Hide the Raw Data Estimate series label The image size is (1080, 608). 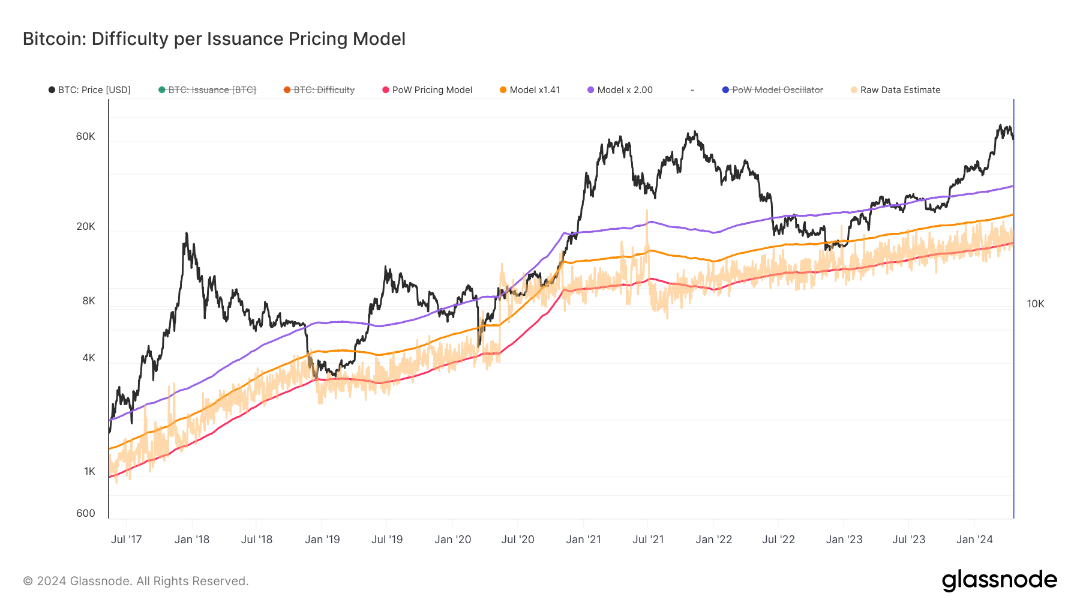point(900,90)
